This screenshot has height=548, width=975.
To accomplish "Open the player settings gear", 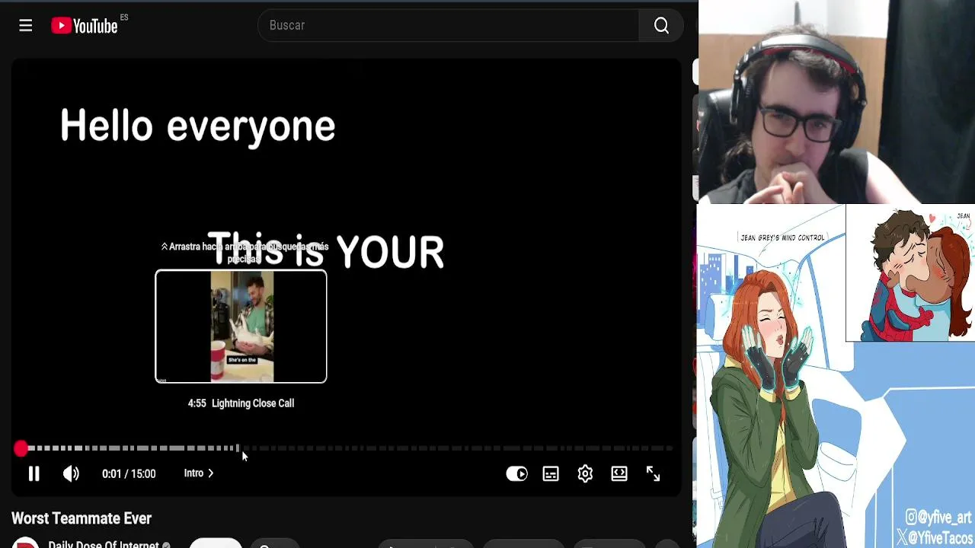I will (585, 473).
